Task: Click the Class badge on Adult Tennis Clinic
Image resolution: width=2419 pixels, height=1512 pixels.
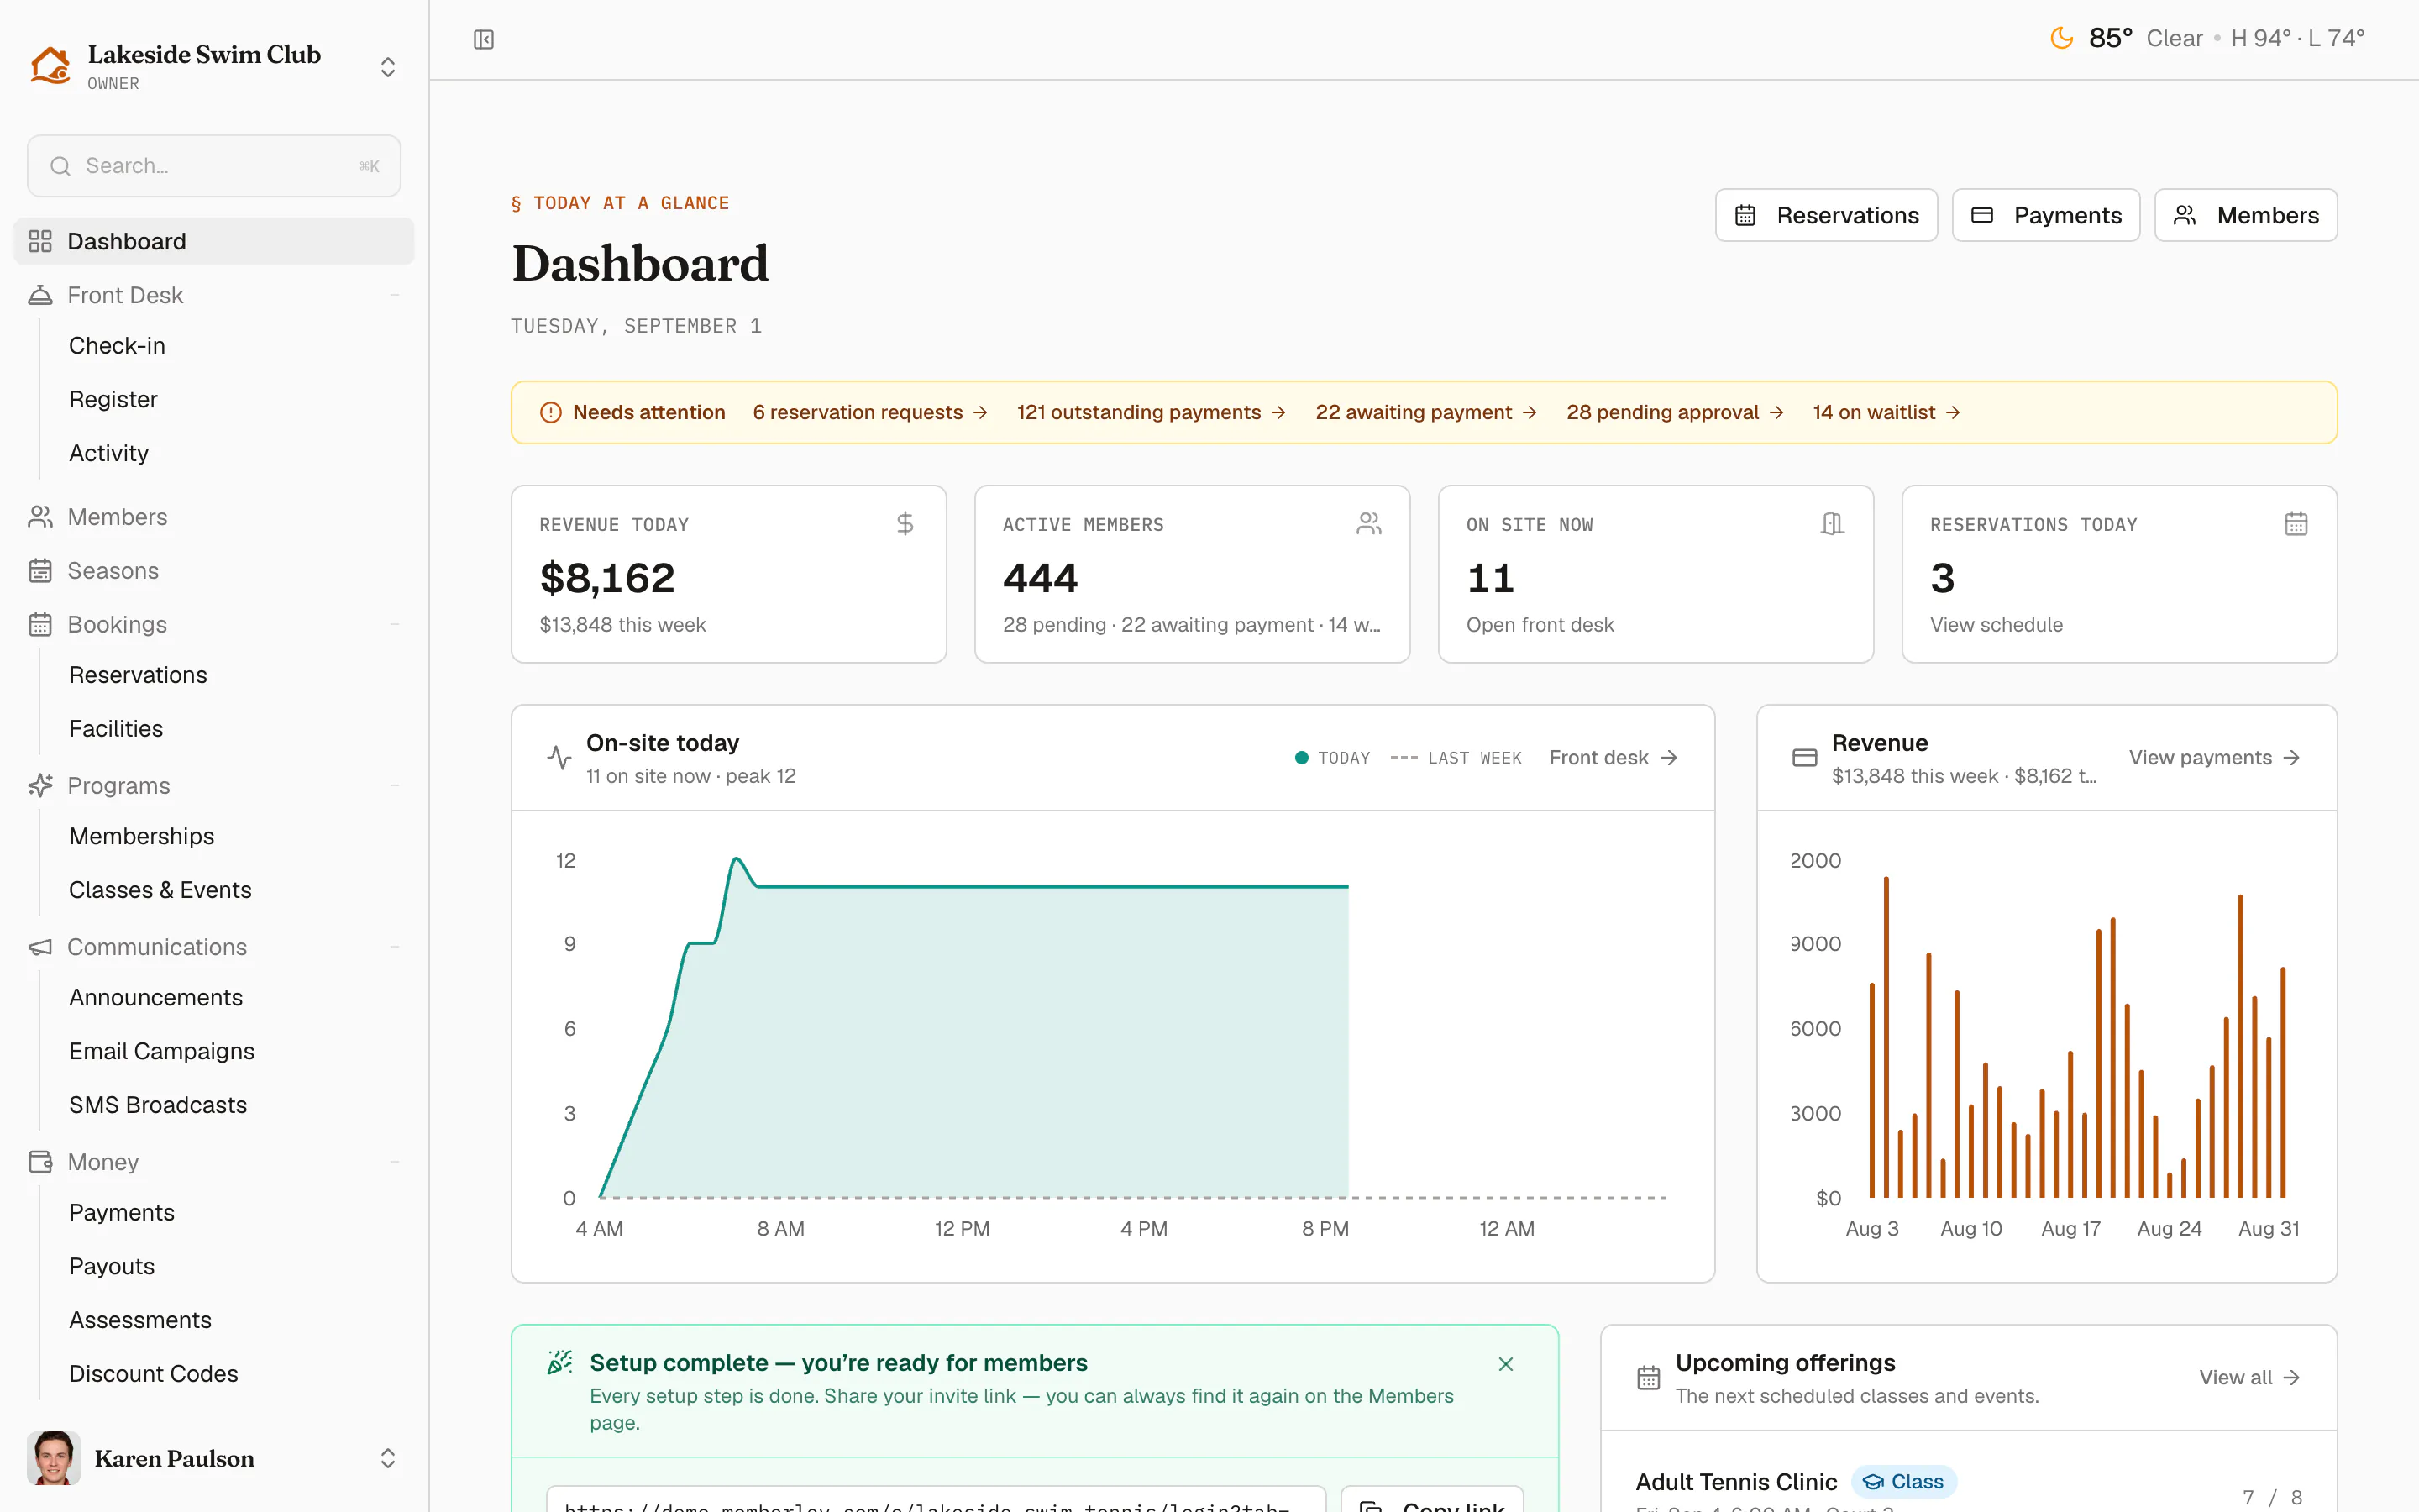Action: 1904,1482
